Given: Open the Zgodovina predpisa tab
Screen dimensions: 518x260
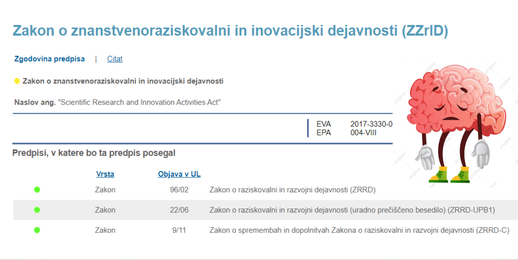Looking at the screenshot, I should (49, 59).
